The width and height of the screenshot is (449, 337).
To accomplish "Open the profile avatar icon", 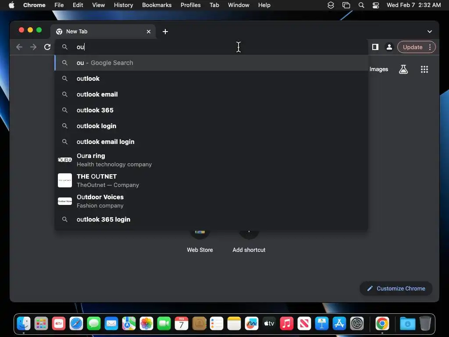I will (389, 47).
